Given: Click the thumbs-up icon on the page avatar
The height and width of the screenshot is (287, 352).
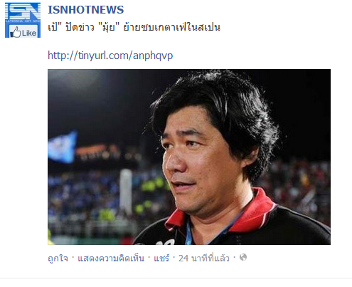Looking at the screenshot, I should (x=16, y=33).
